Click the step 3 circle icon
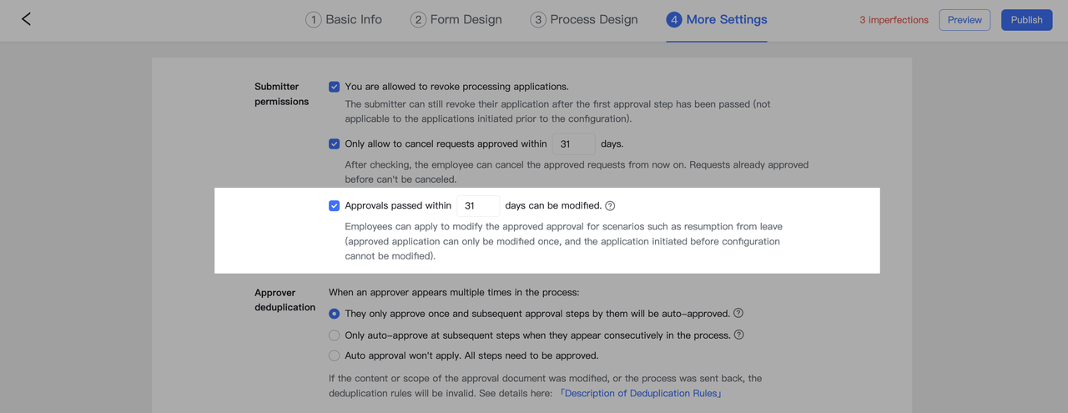This screenshot has height=413, width=1068. coord(538,20)
